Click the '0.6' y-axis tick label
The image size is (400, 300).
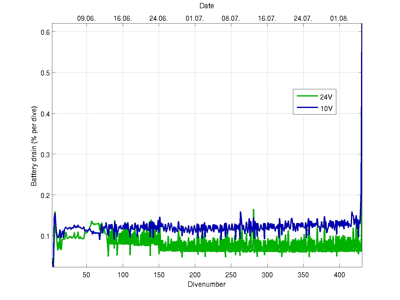tap(45, 32)
